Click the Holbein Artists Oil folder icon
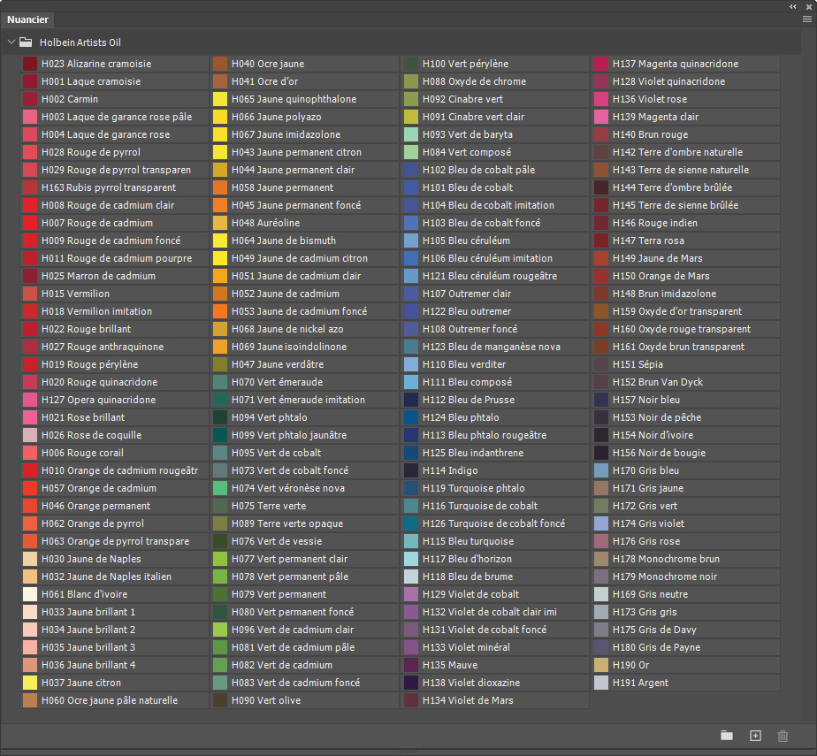The image size is (817, 756). (27, 42)
